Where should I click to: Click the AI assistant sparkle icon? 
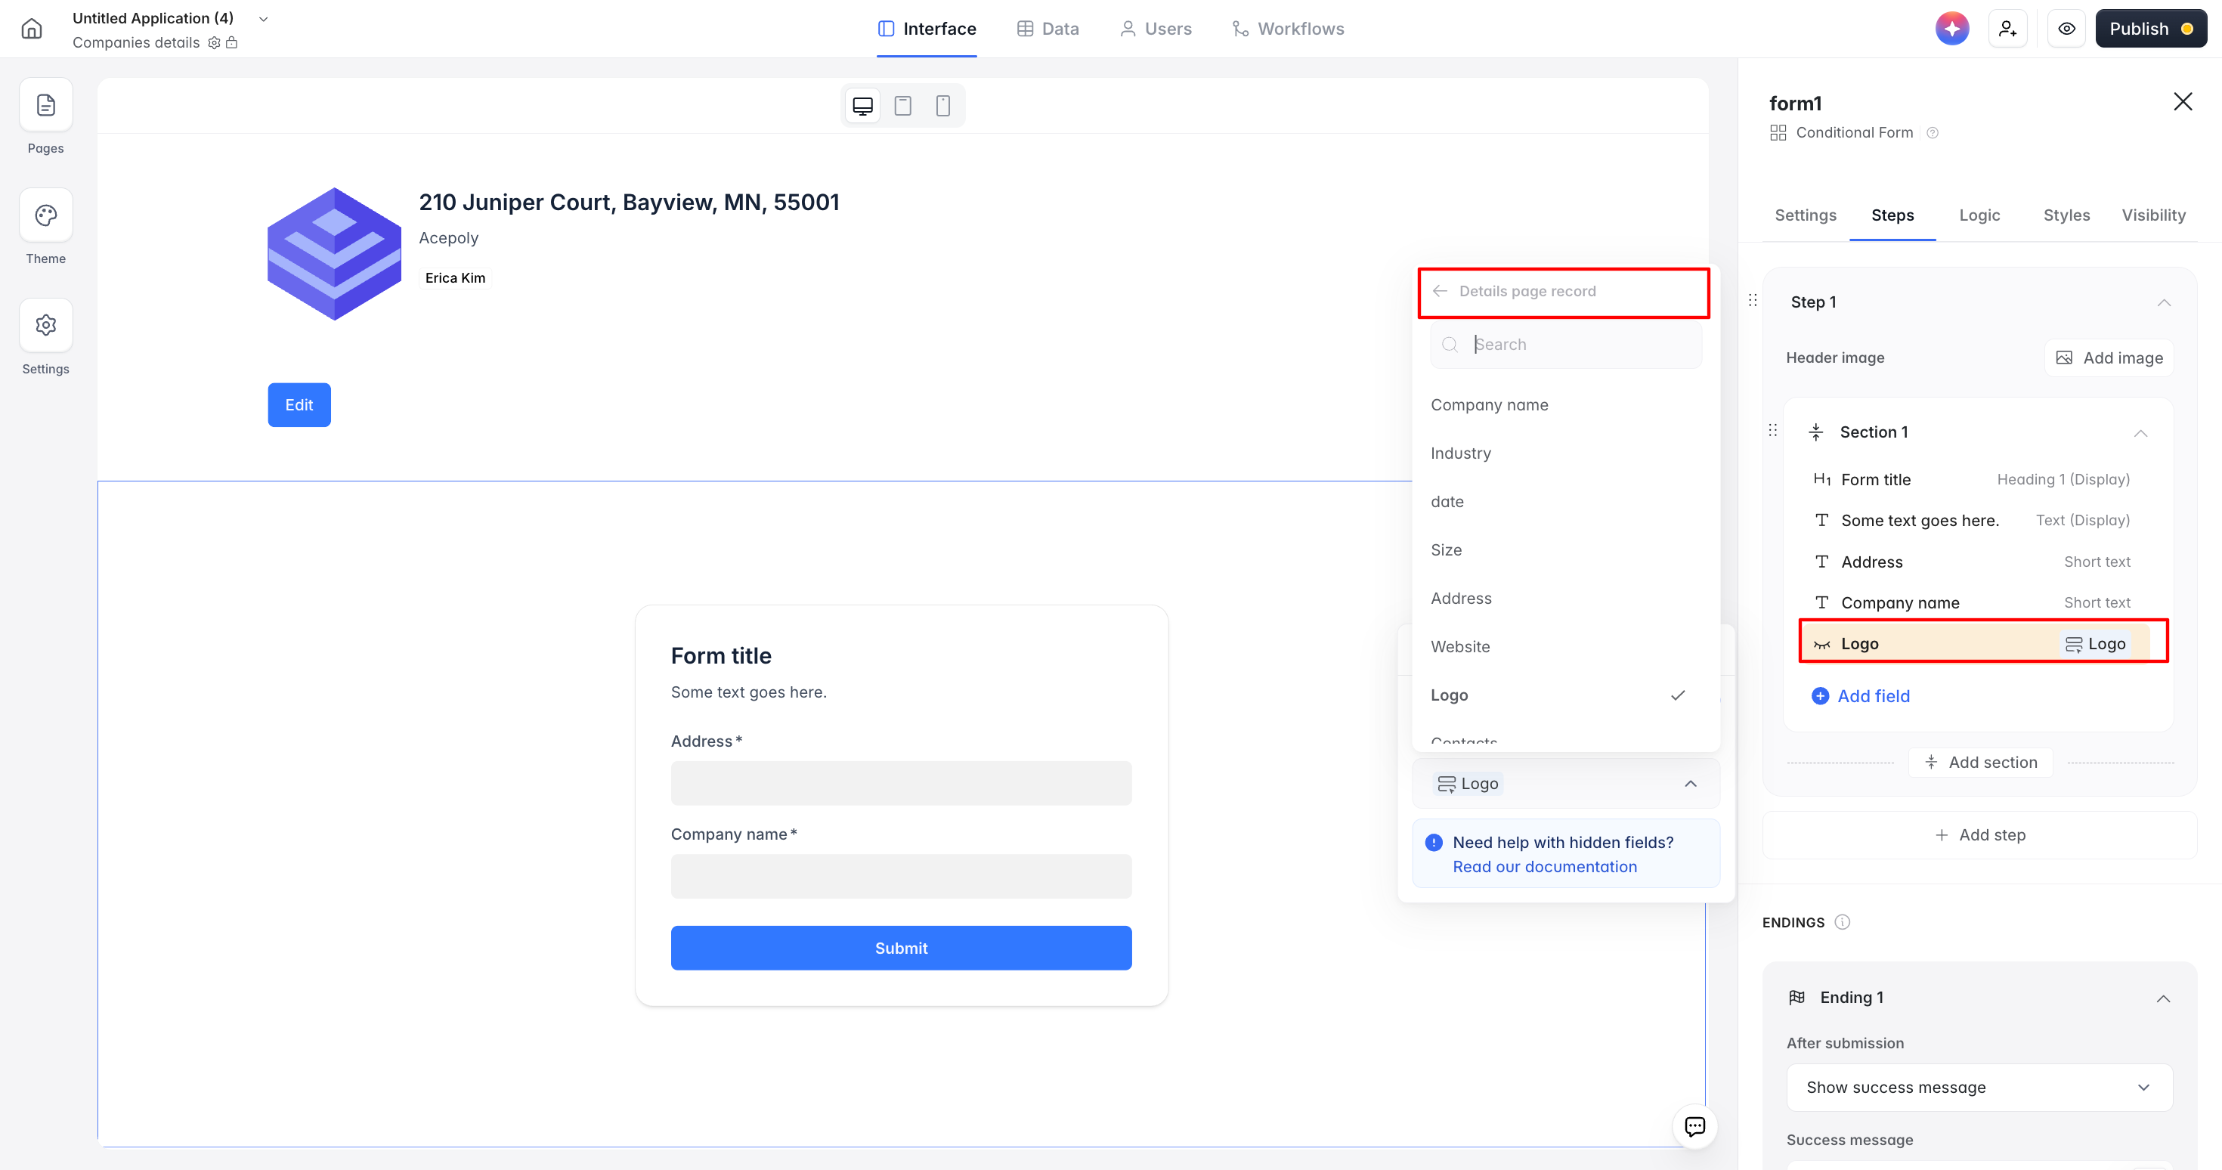click(1952, 29)
